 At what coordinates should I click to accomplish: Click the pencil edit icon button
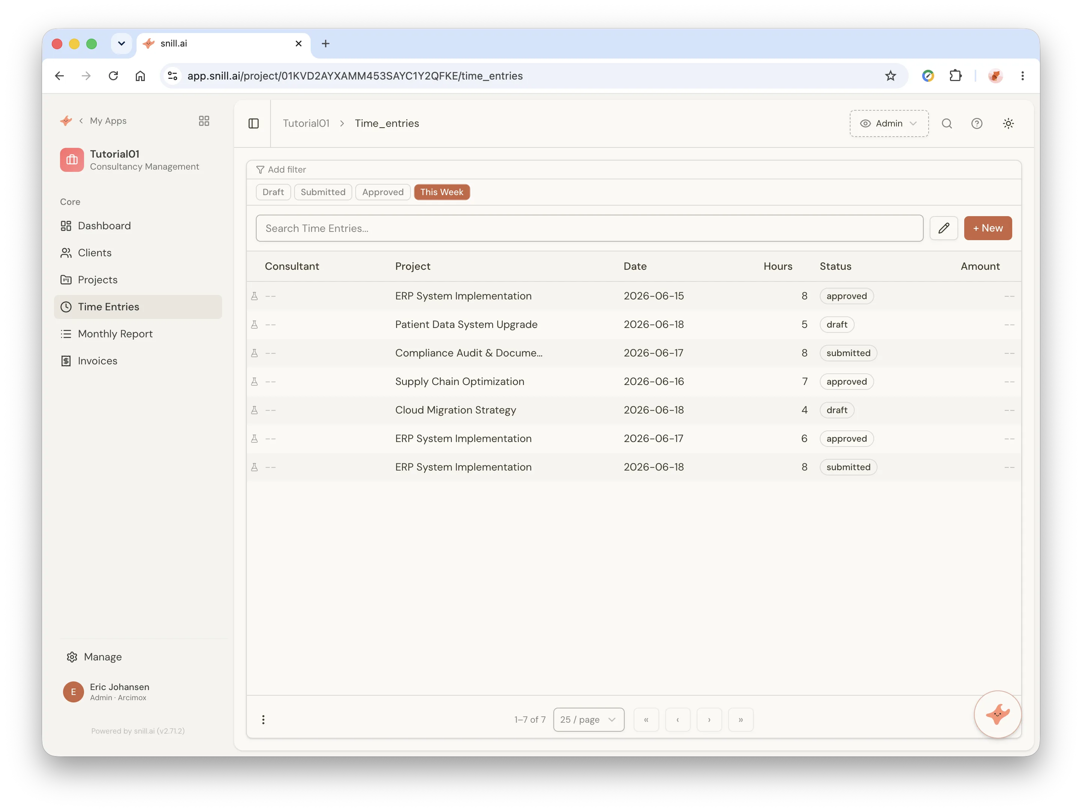coord(944,228)
